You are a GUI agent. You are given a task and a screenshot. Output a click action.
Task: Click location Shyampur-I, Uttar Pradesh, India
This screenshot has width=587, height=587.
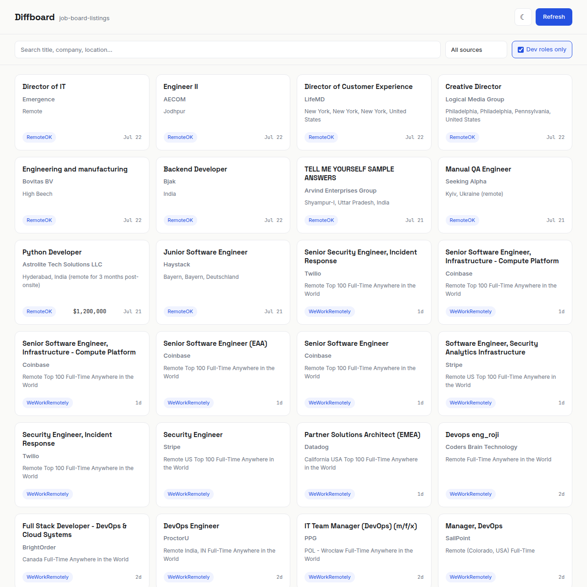pyautogui.click(x=347, y=203)
